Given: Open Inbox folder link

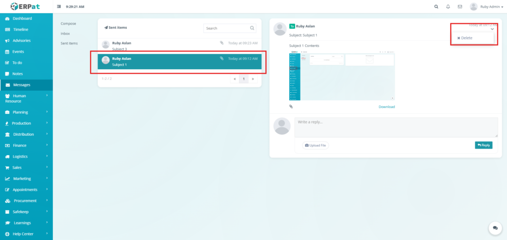Looking at the screenshot, I should (65, 34).
